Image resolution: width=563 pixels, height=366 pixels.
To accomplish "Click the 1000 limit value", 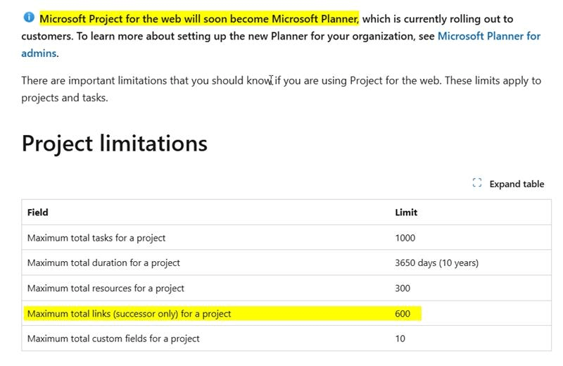I will coord(405,238).
